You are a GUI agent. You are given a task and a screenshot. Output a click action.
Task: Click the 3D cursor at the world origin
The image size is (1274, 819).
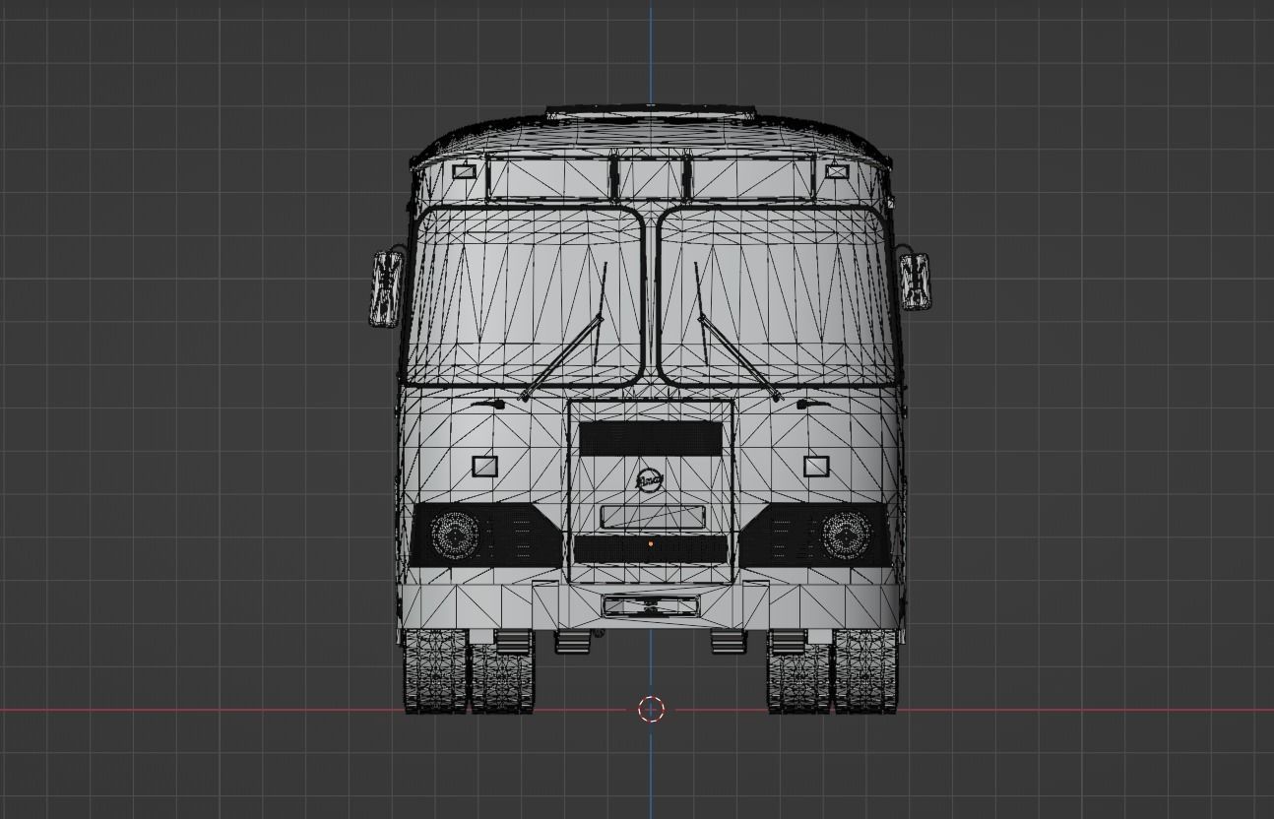651,709
